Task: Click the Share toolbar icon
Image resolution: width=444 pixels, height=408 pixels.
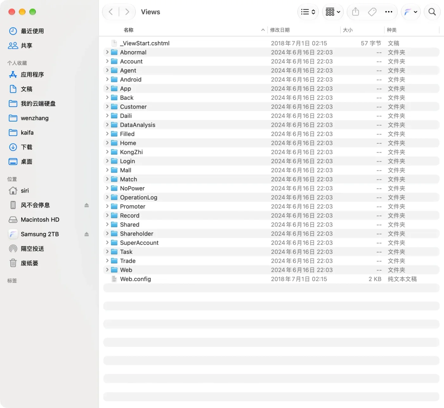Action: click(356, 12)
